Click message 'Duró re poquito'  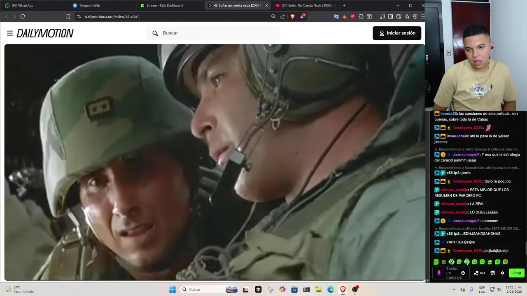(x=497, y=181)
